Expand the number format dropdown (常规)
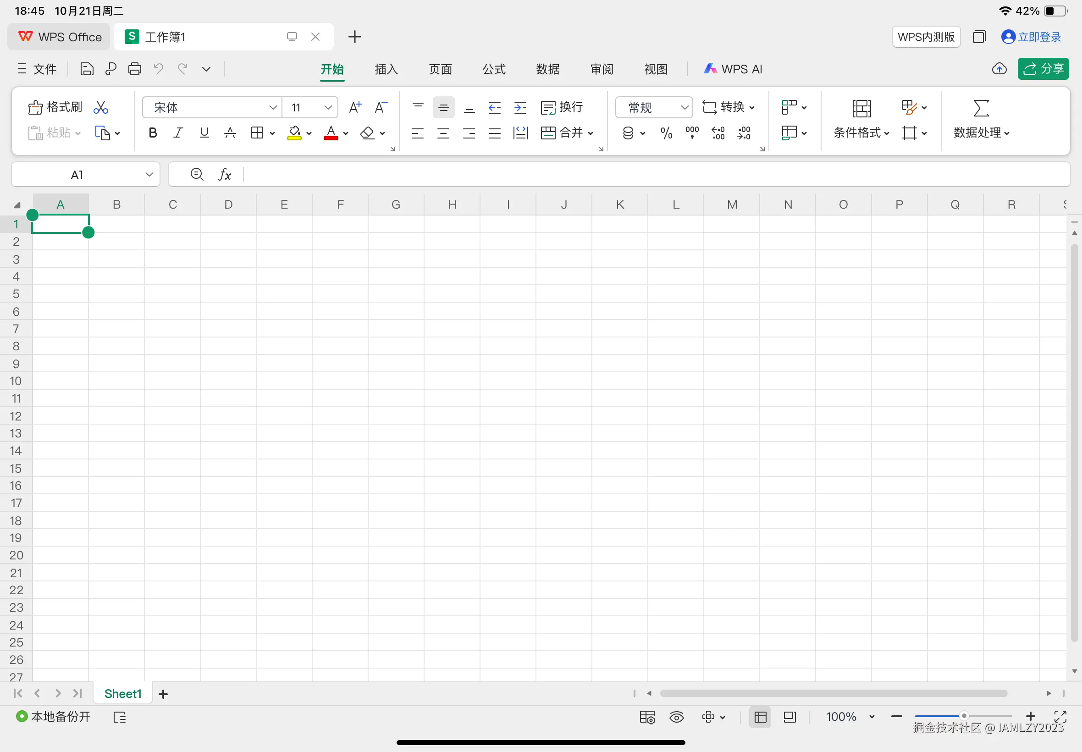This screenshot has height=752, width=1082. [x=654, y=107]
